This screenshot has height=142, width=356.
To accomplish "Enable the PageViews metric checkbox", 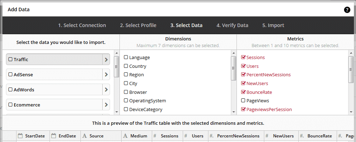I will (243, 101).
